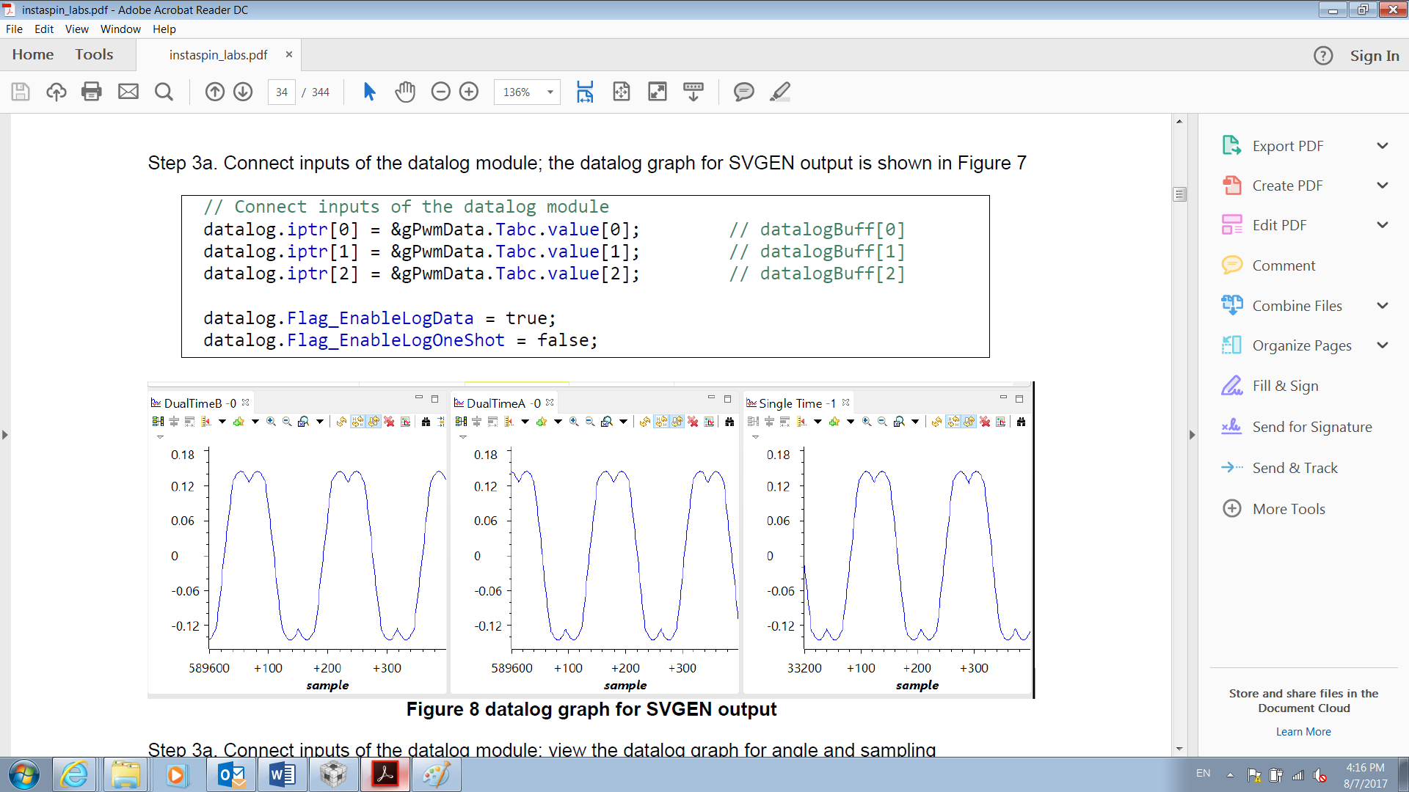Open the Comment annotation tool
This screenshot has height=792, width=1409.
tap(744, 92)
